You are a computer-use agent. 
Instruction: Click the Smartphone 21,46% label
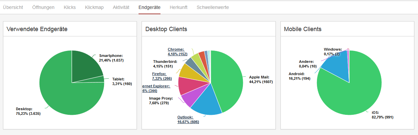(111, 58)
